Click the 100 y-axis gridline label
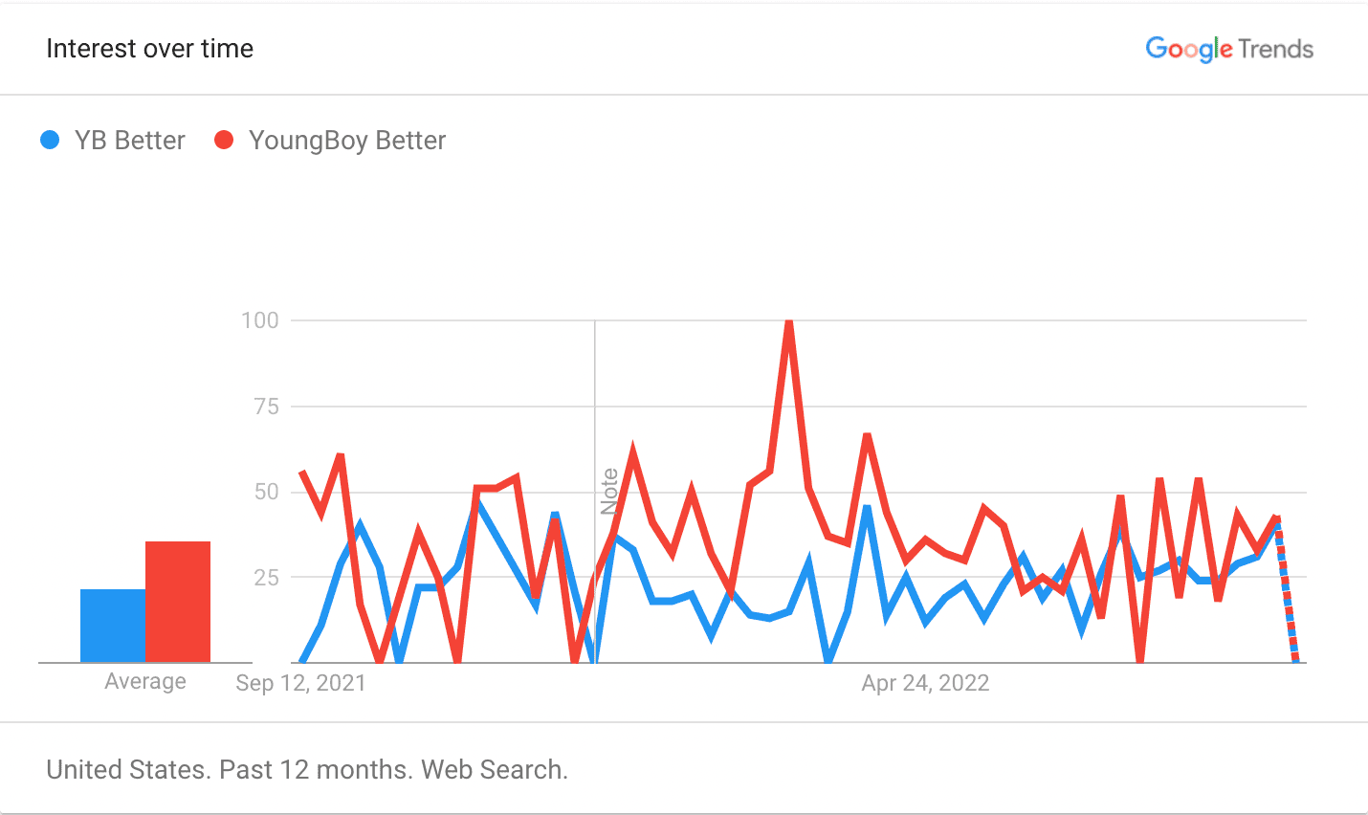The width and height of the screenshot is (1368, 815). pos(260,320)
